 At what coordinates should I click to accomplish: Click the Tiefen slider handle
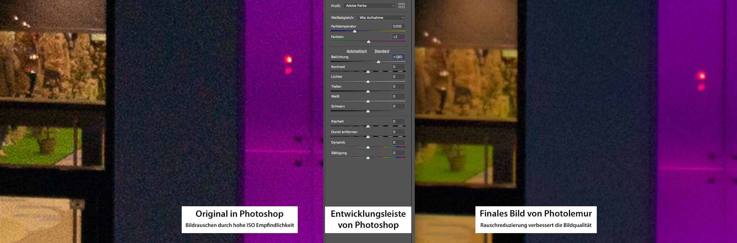368,91
